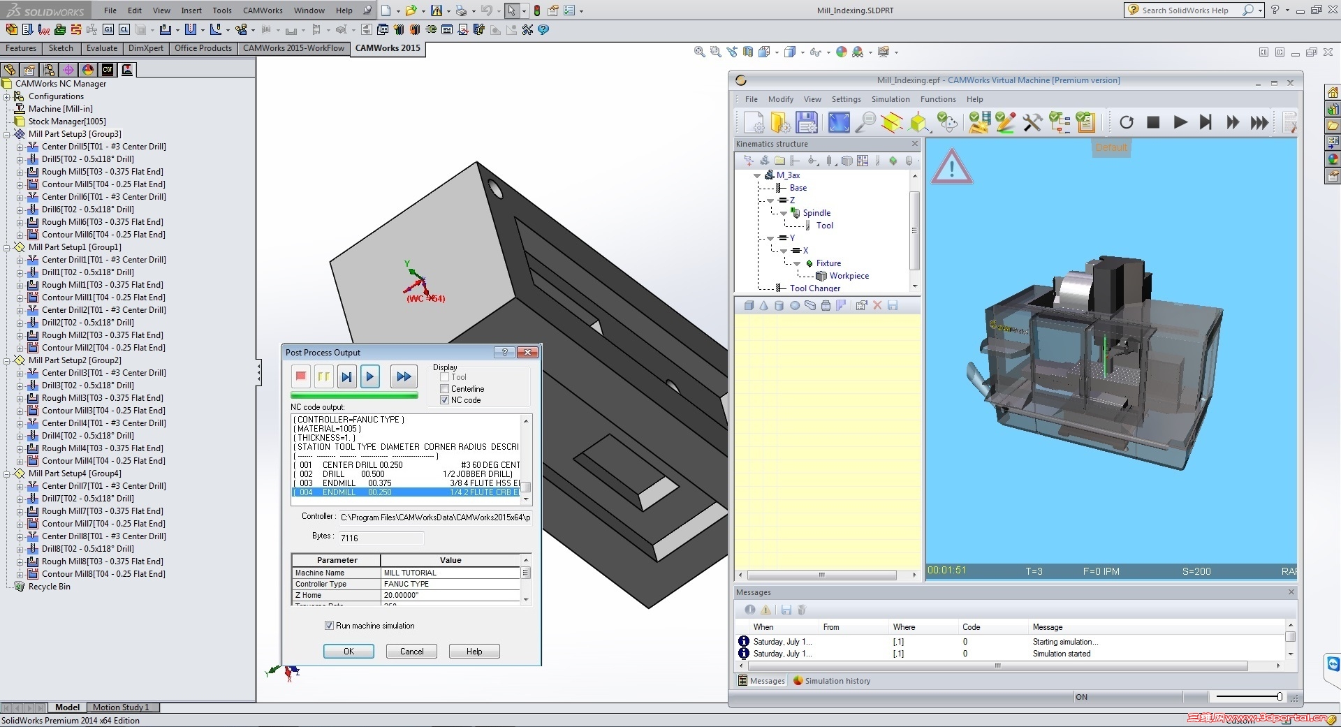The height and width of the screenshot is (727, 1341).
Task: Click the Virtual Machine open folder icon
Action: click(x=780, y=122)
